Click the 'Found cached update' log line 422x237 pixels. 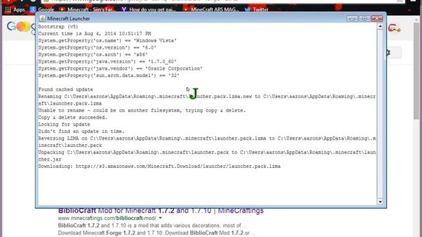pyautogui.click(x=66, y=90)
